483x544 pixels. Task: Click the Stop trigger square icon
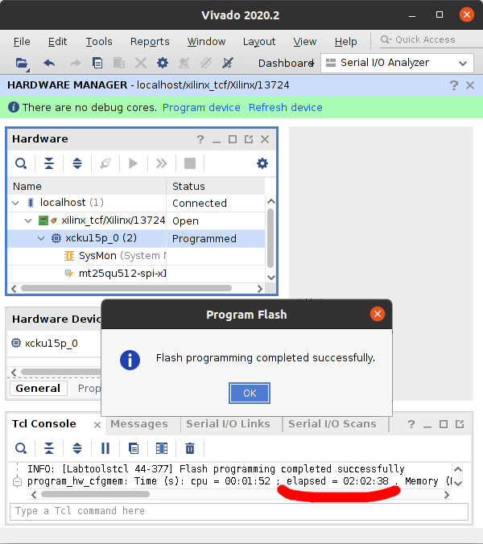[190, 163]
